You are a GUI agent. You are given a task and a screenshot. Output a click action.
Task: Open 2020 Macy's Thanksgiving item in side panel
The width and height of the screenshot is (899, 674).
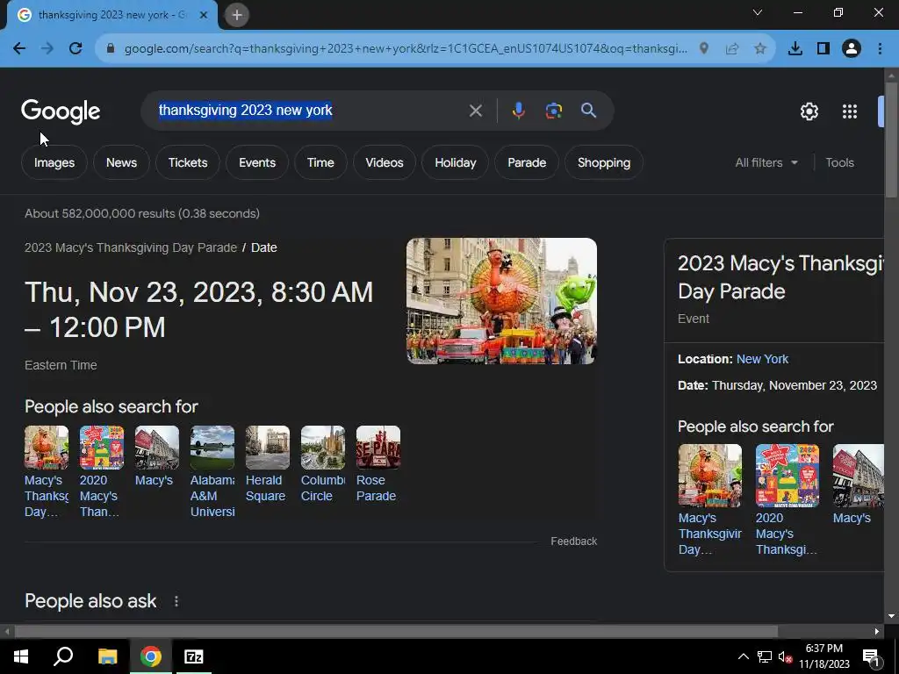(788, 499)
